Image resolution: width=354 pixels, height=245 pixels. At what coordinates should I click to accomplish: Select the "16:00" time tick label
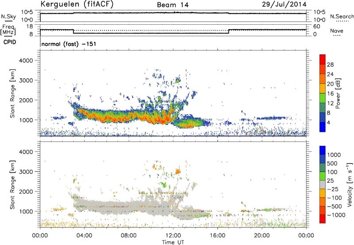[x=217, y=236]
